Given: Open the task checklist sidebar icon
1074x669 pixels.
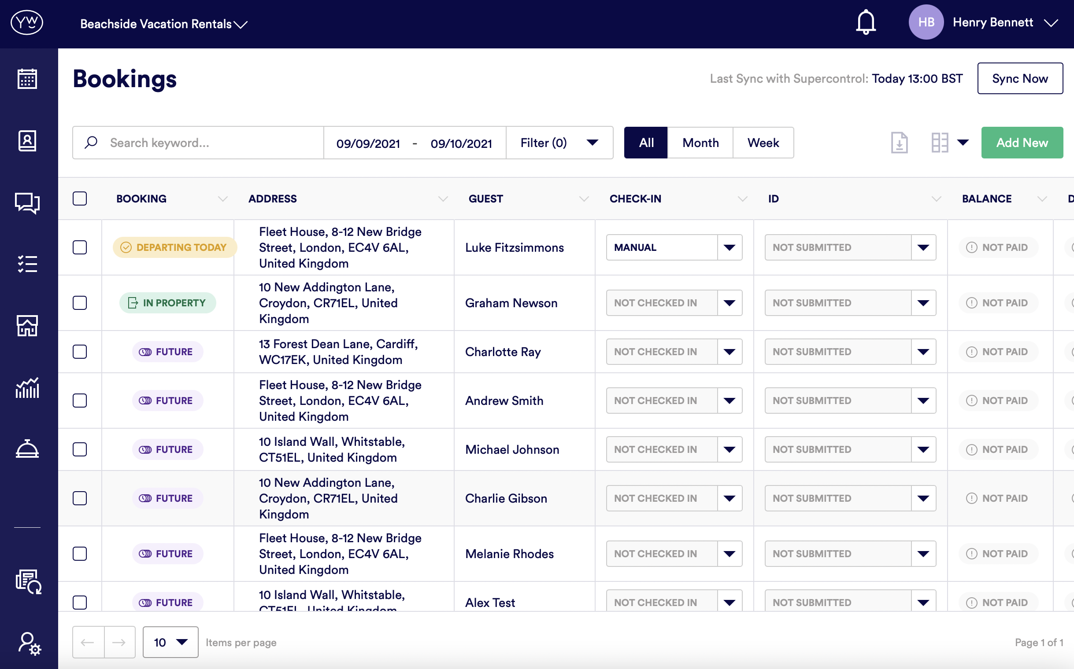Looking at the screenshot, I should point(27,264).
